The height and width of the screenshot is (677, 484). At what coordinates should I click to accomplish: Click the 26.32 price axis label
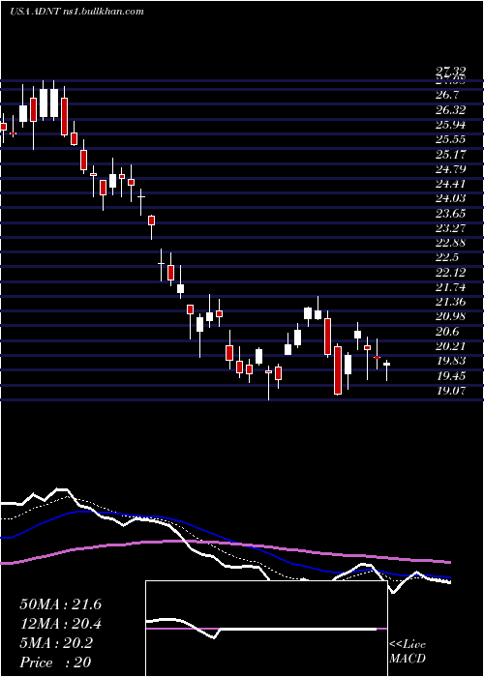[452, 109]
